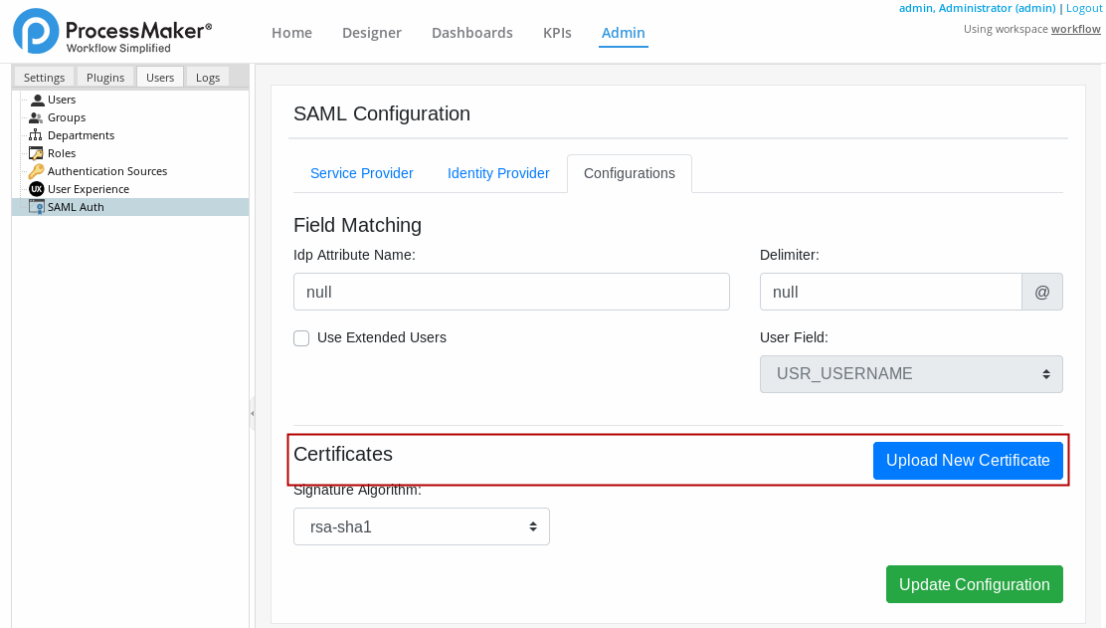Select the Users icon in sidebar
This screenshot has height=628, width=1106.
[37, 100]
